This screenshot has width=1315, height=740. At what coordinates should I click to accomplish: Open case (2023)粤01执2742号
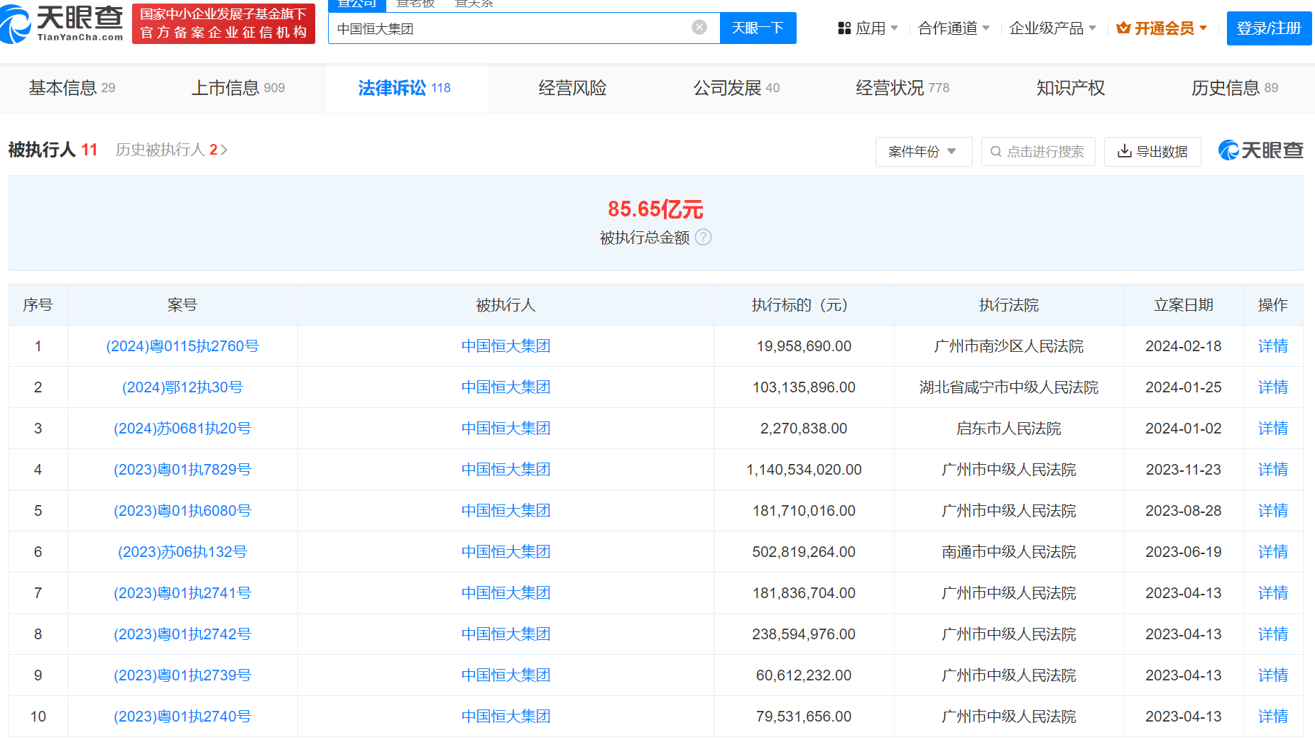182,634
